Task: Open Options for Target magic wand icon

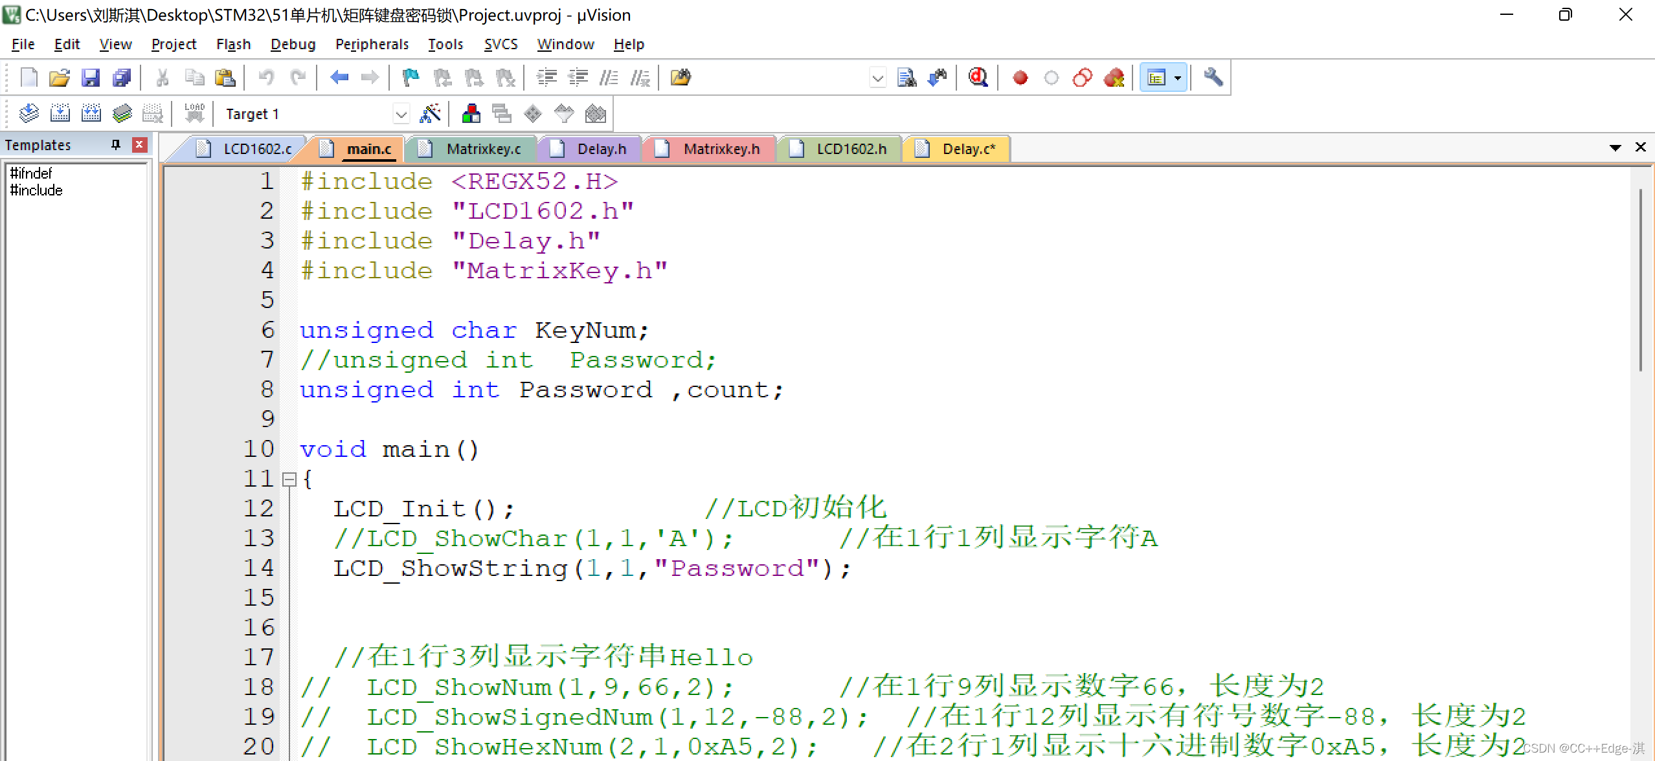Action: click(430, 114)
